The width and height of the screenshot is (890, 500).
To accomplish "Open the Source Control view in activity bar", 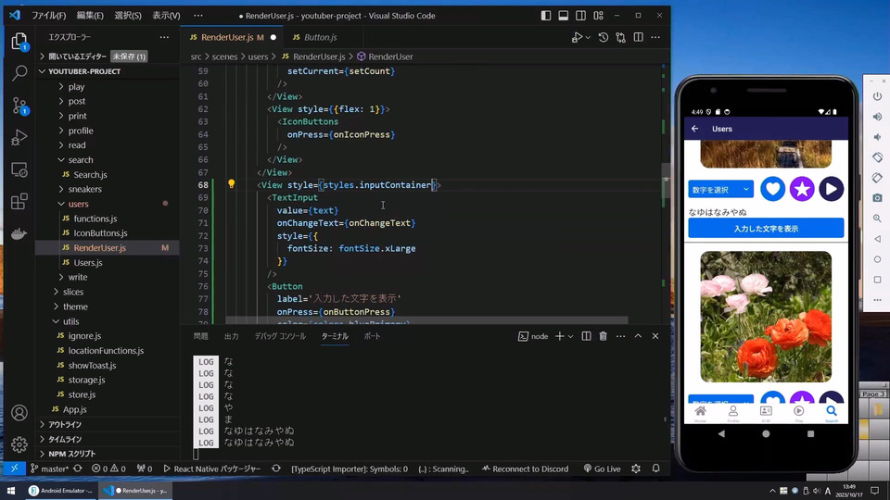I will 19,106.
